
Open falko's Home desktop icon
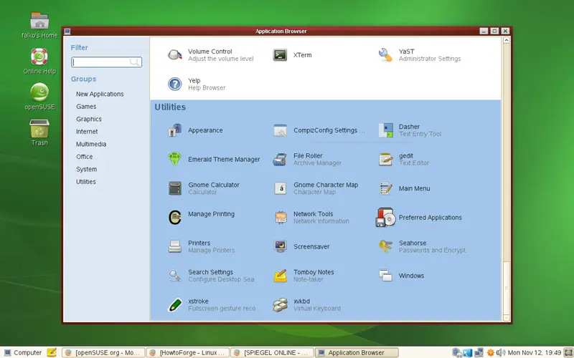pyautogui.click(x=39, y=21)
